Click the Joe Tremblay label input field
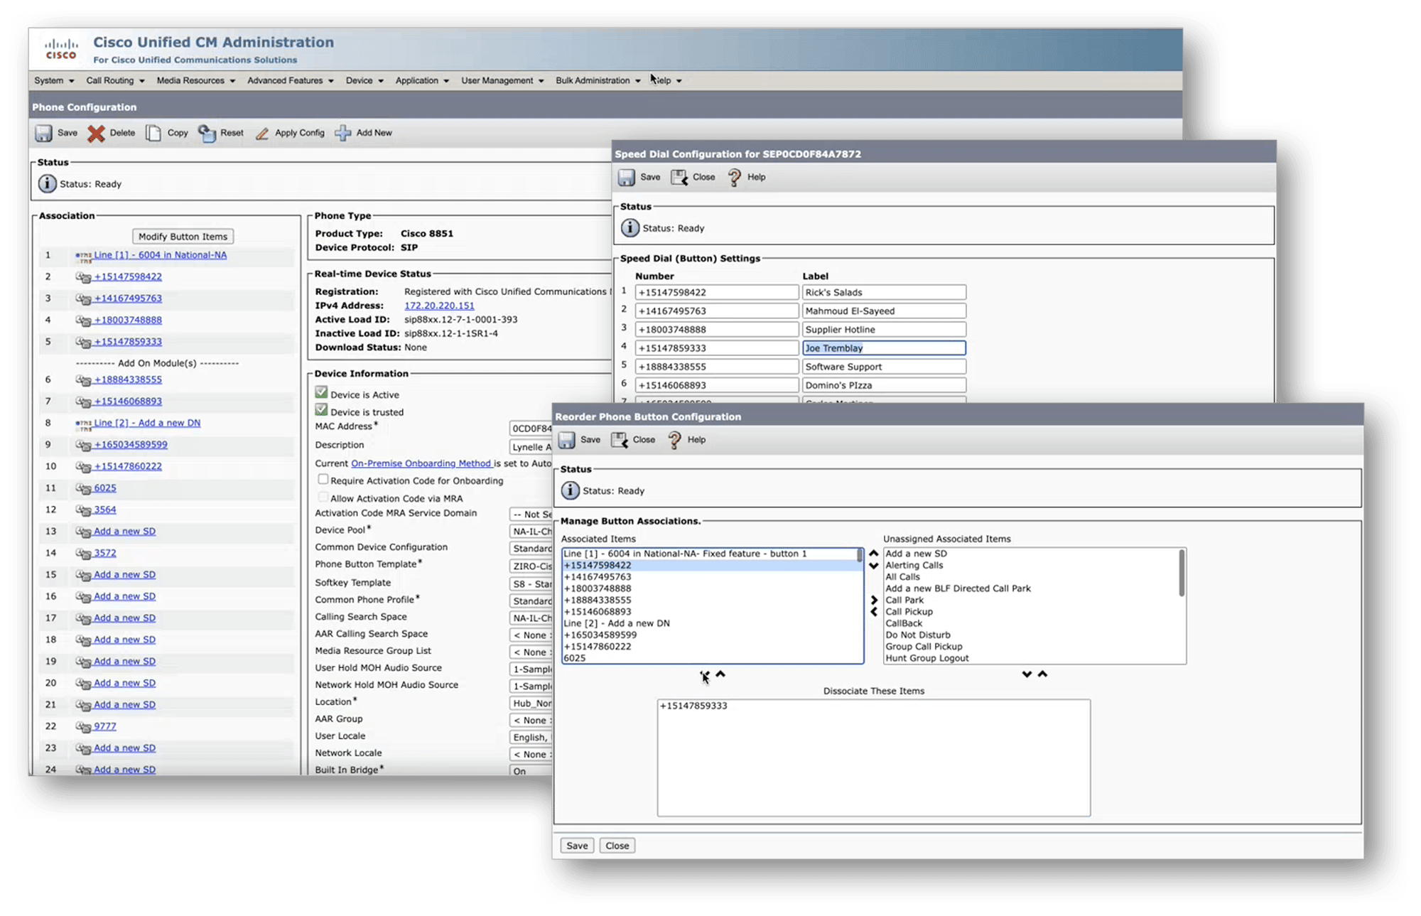 tap(884, 347)
